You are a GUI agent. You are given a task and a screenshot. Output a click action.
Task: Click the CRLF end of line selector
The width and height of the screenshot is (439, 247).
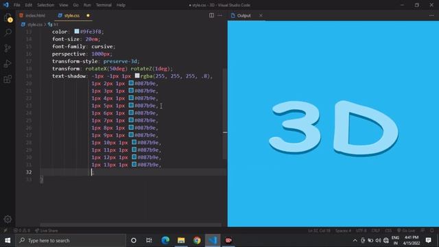click(375, 231)
